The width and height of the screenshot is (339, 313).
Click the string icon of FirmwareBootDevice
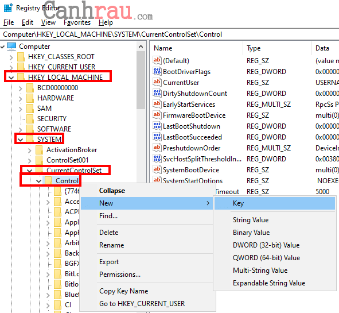tap(157, 115)
